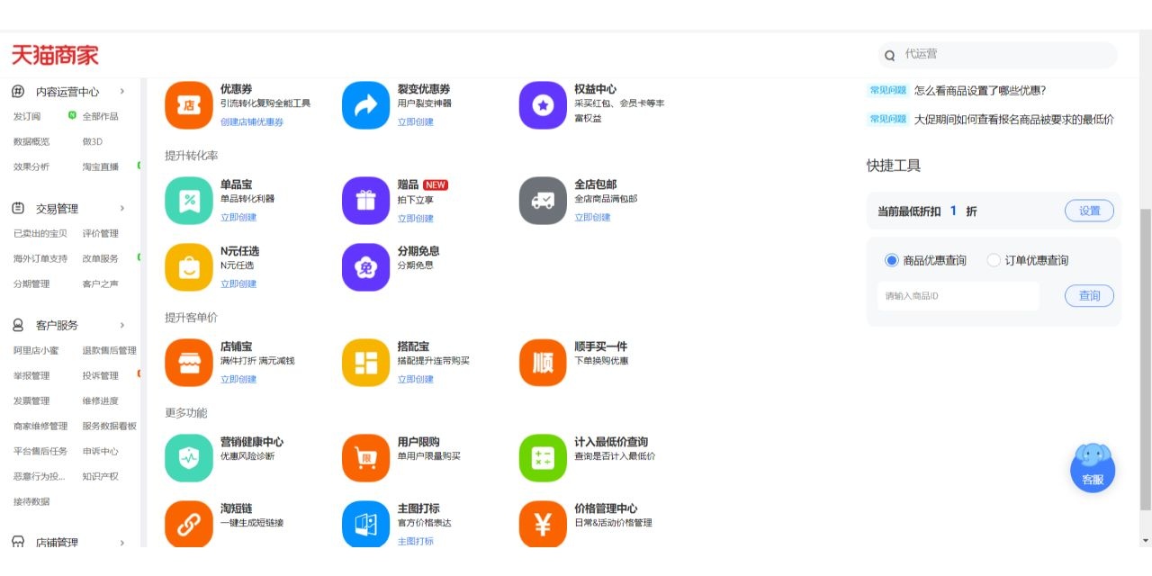Open the 用户限购 cart icon
This screenshot has width=1152, height=576.
click(366, 458)
